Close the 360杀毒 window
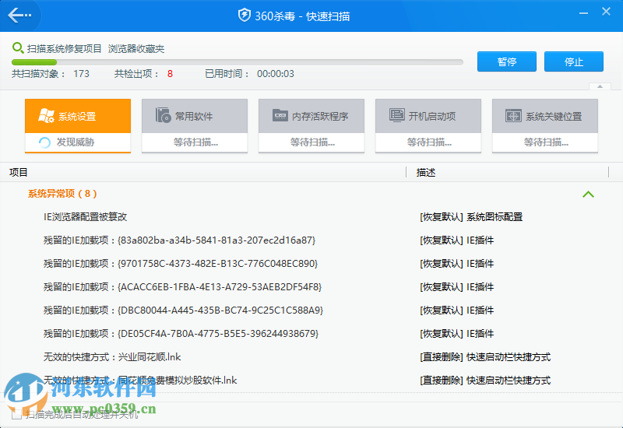The image size is (623, 428). pos(606,12)
